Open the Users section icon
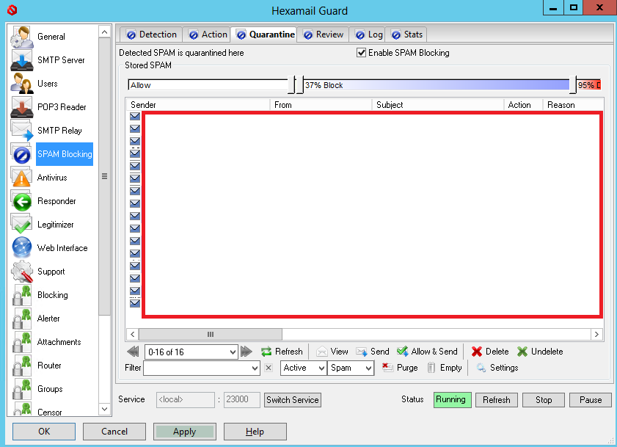This screenshot has height=447, width=617. point(21,84)
